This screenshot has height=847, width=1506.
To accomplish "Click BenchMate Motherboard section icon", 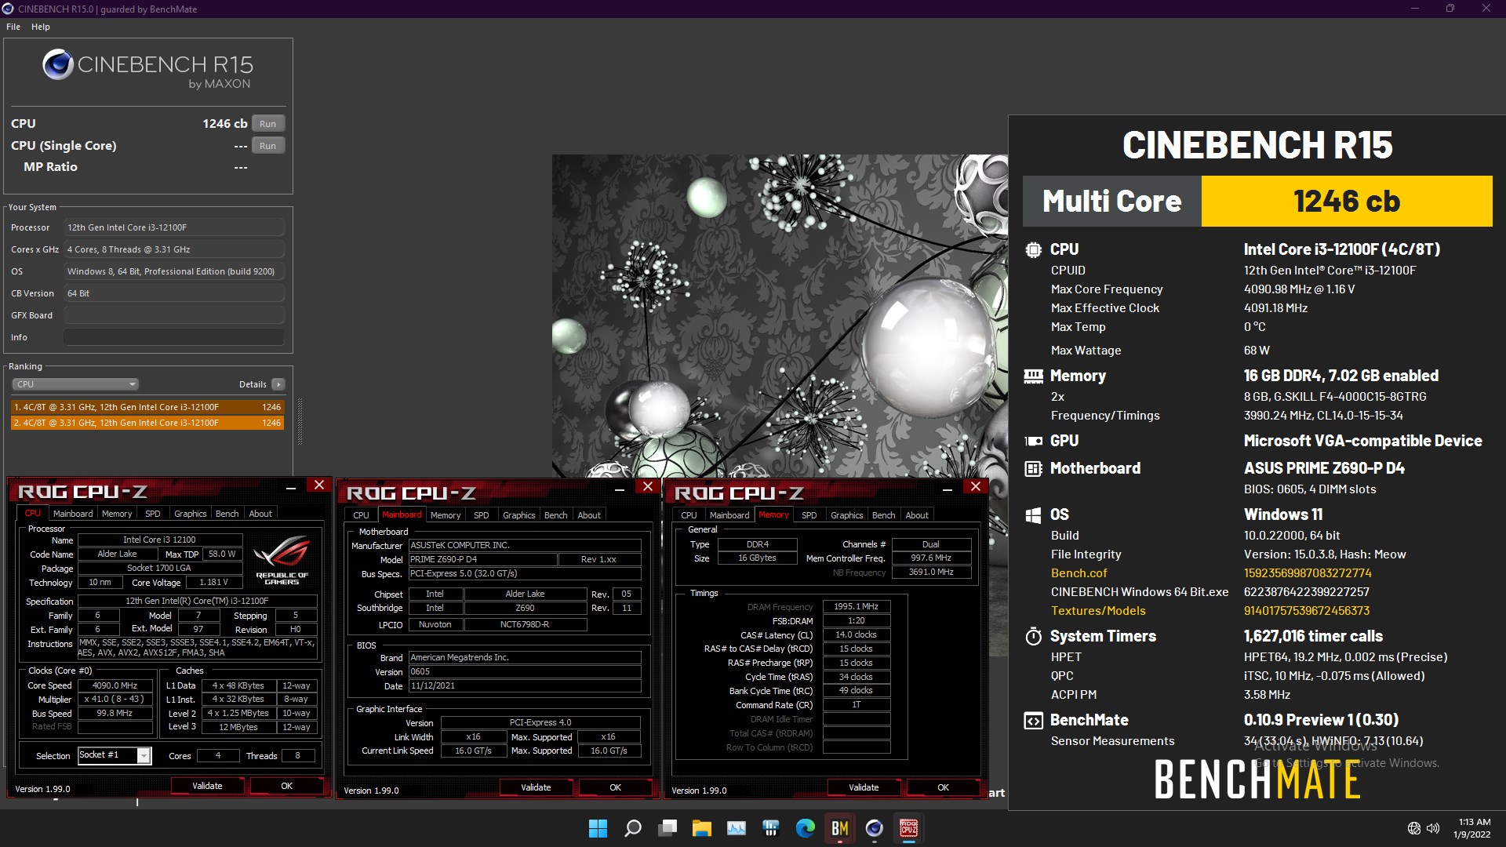I will pos(1033,468).
